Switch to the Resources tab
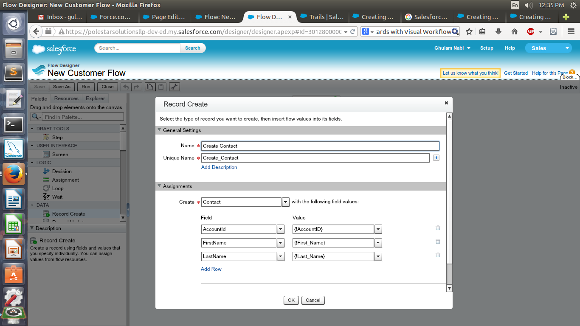Screen dimensions: 580x326 pos(66,98)
